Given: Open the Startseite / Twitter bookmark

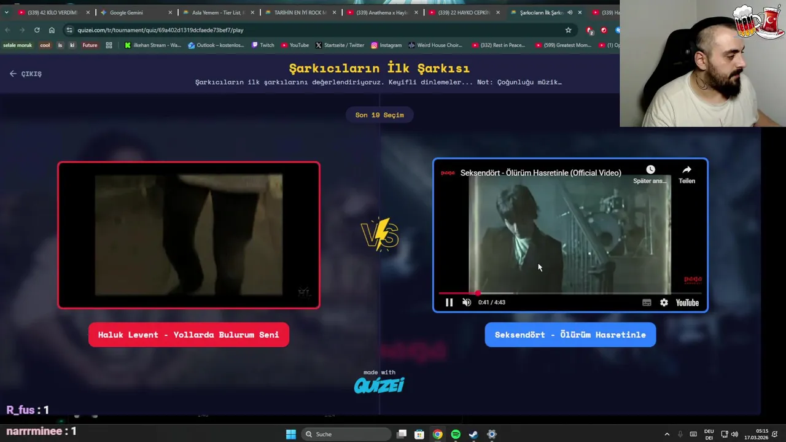Looking at the screenshot, I should coord(340,45).
